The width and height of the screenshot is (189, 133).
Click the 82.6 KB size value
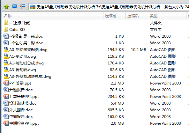pos(117,70)
